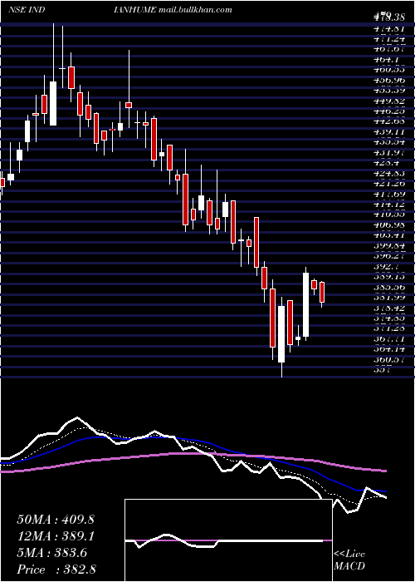The height and width of the screenshot is (582, 415).
Task: Click the 439.11 price axis label
Action: [388, 131]
